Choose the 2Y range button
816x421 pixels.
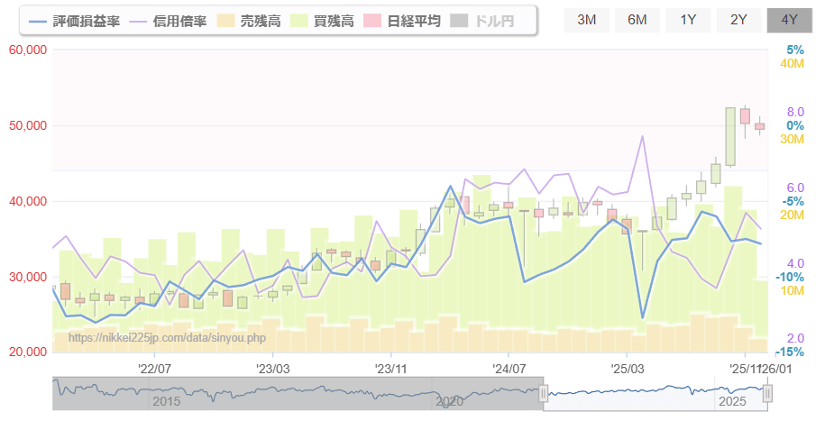click(x=738, y=20)
